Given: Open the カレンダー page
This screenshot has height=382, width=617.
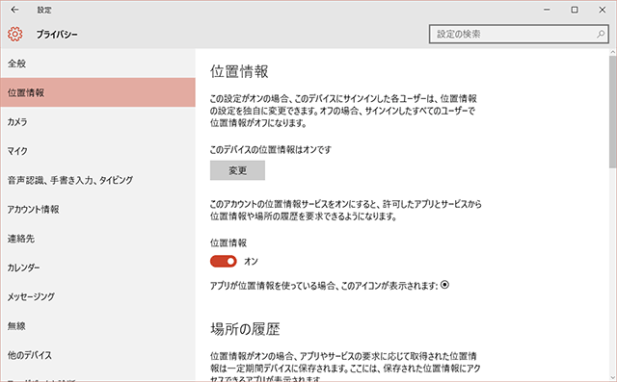Looking at the screenshot, I should [x=97, y=267].
